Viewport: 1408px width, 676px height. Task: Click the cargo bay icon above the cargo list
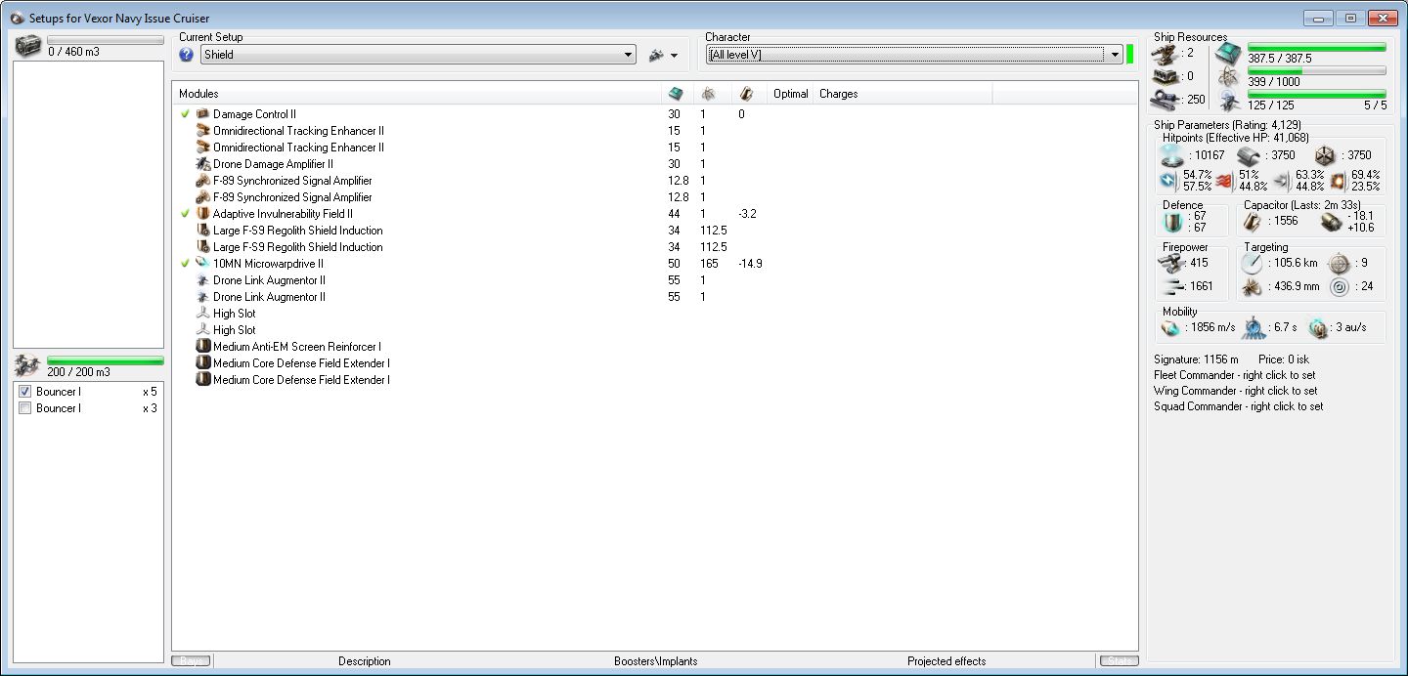point(28,46)
